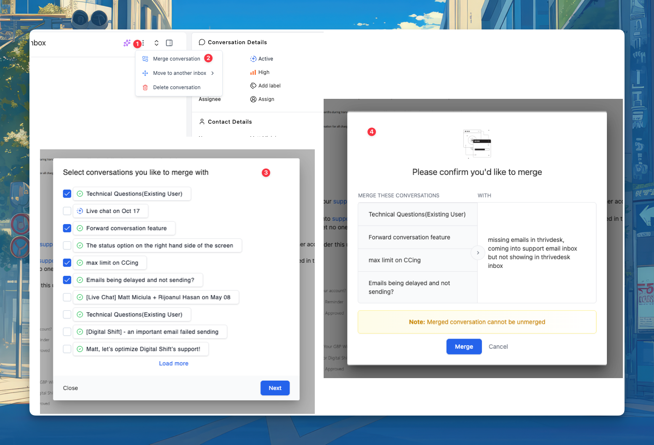Click the blue Next button
The image size is (654, 445).
(x=275, y=388)
